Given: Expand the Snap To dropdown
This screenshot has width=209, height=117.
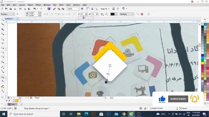Looking at the screenshot, I should pos(109,9).
